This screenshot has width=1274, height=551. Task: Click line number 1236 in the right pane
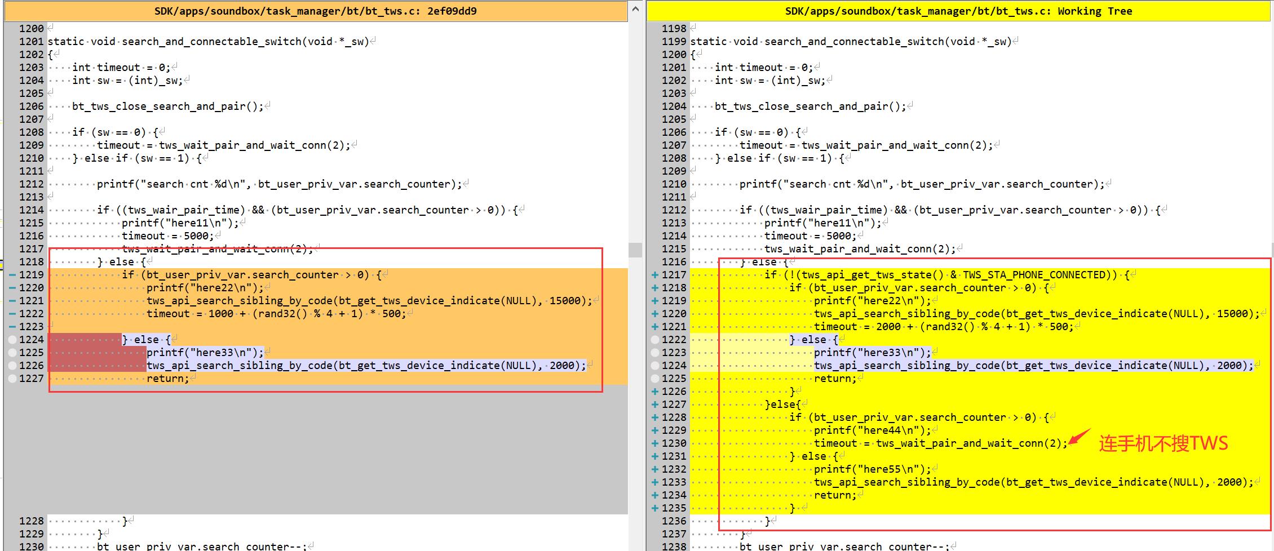(674, 521)
